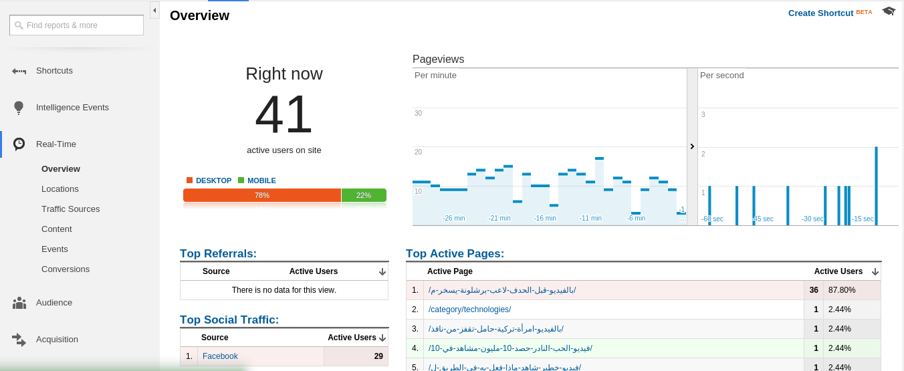
Task: Open the Traffic Sources report
Action: click(70, 209)
